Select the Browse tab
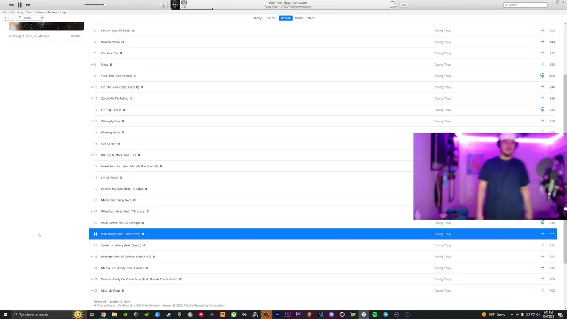 click(285, 18)
